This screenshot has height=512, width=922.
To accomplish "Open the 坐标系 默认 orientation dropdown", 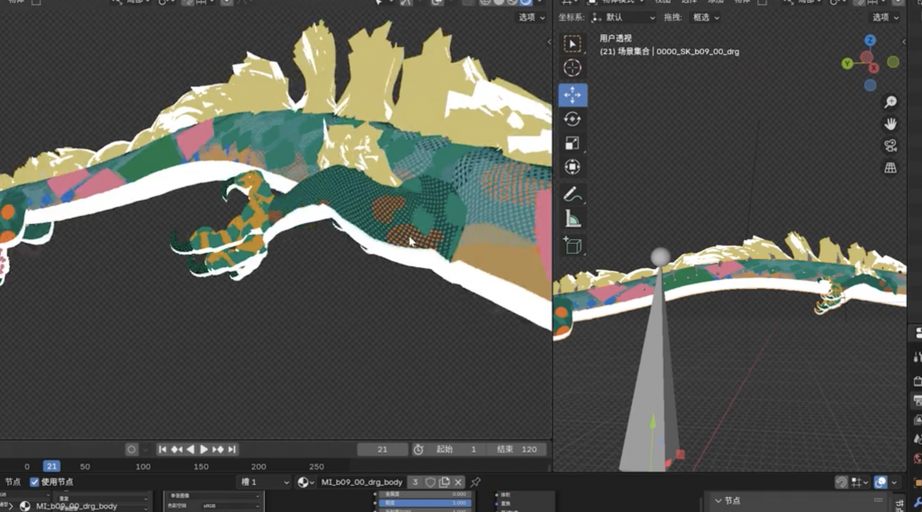I will point(623,17).
